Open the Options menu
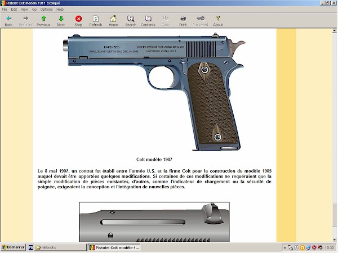This screenshot has height=253, width=338. coord(46,9)
